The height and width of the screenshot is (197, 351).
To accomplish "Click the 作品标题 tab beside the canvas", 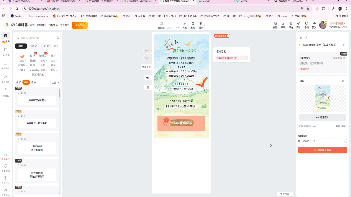I will pyautogui.click(x=146, y=67).
